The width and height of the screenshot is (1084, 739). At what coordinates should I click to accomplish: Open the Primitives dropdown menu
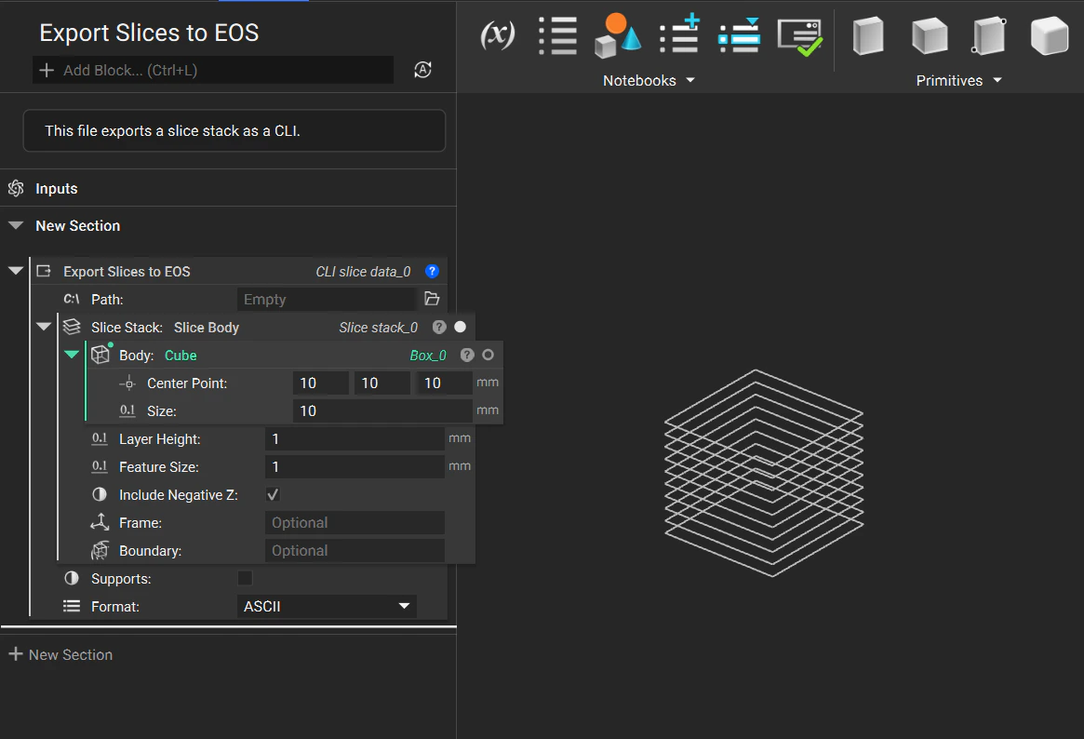(x=997, y=80)
